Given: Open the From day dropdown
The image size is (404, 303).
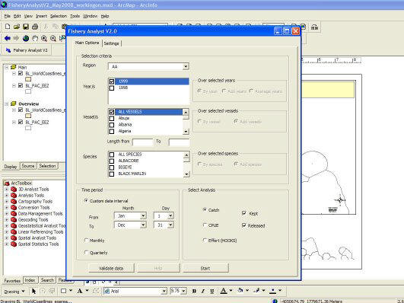Looking at the screenshot, I should (x=170, y=216).
